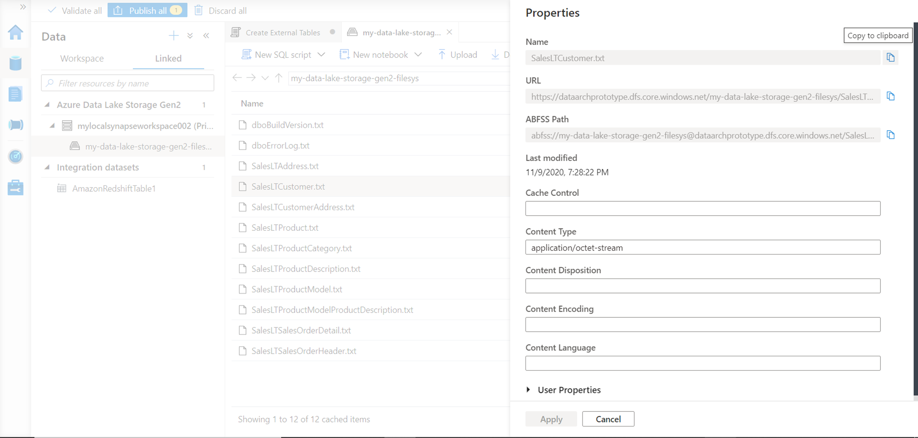Switch to the Workspace tab
The height and width of the screenshot is (438, 918).
[x=82, y=58]
